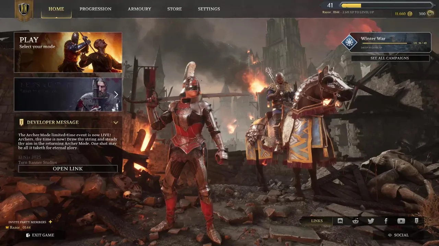Switch to the Home tab

[x=56, y=9]
